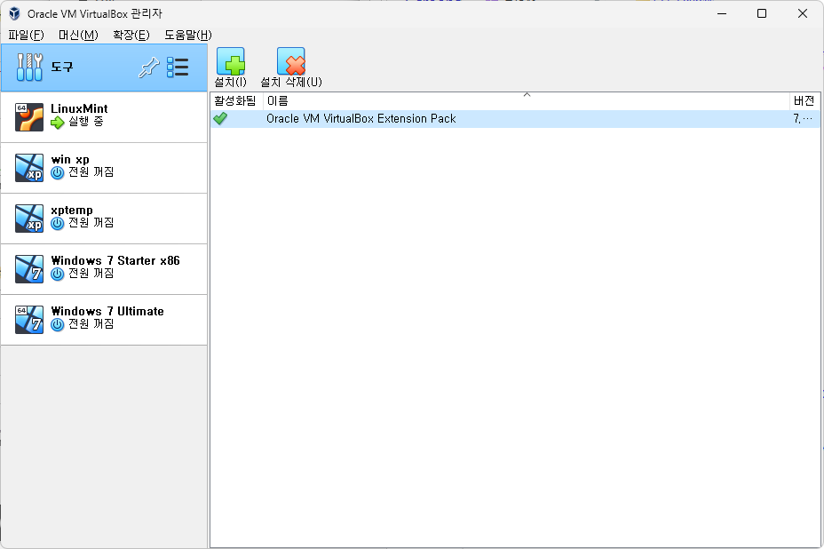Select the Tools (도구) wrench icon

pyautogui.click(x=29, y=68)
